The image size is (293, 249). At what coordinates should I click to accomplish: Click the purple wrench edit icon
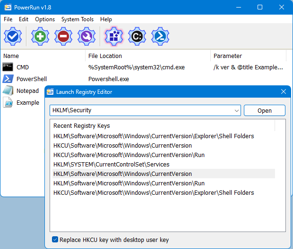(86, 36)
